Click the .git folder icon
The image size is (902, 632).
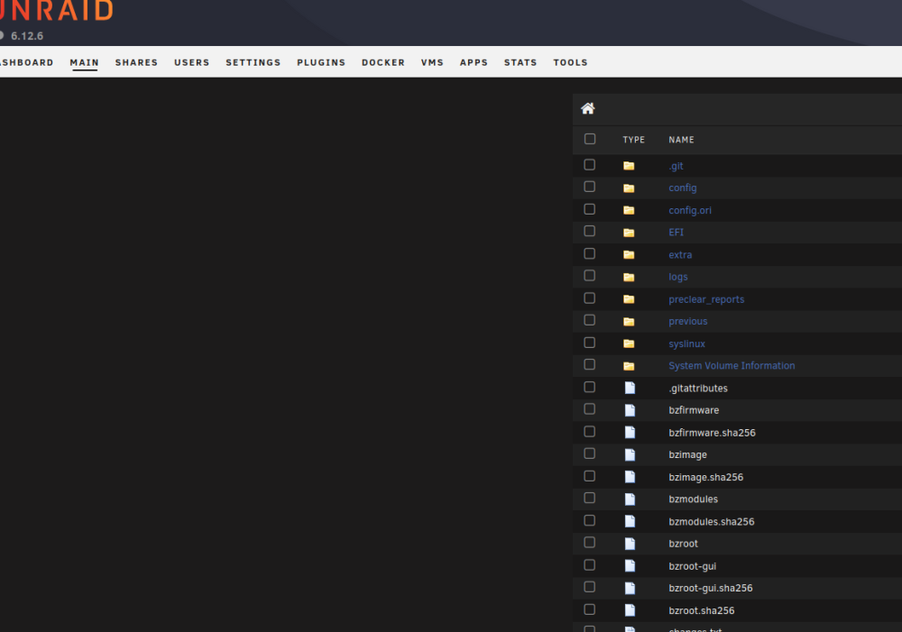point(629,166)
